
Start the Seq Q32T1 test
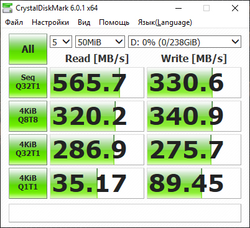tap(28, 83)
